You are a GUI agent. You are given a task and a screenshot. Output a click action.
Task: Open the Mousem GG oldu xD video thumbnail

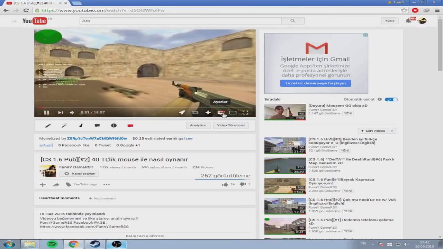(x=285, y=112)
